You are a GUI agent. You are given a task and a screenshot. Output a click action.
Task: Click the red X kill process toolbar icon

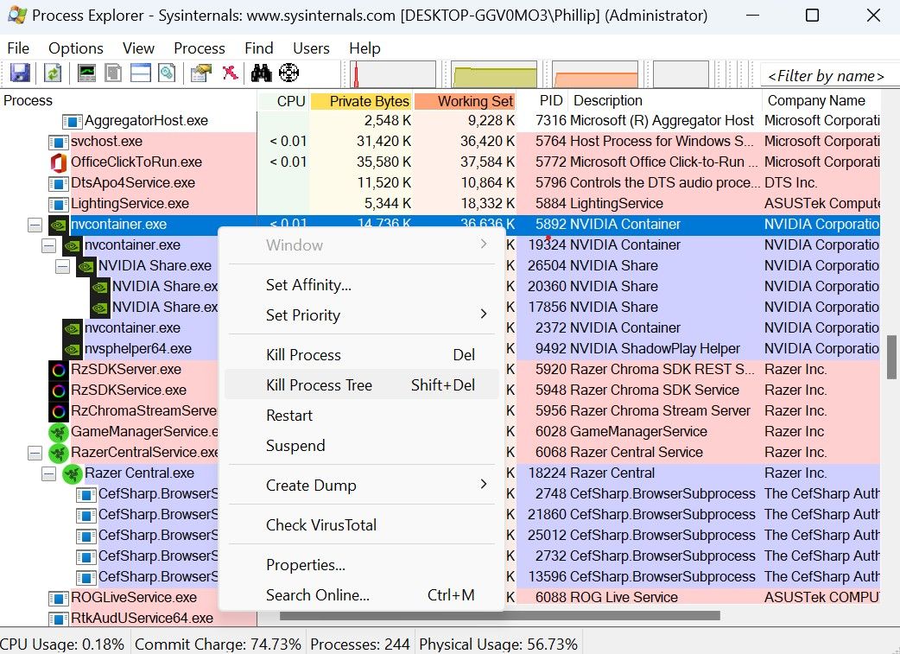click(230, 73)
